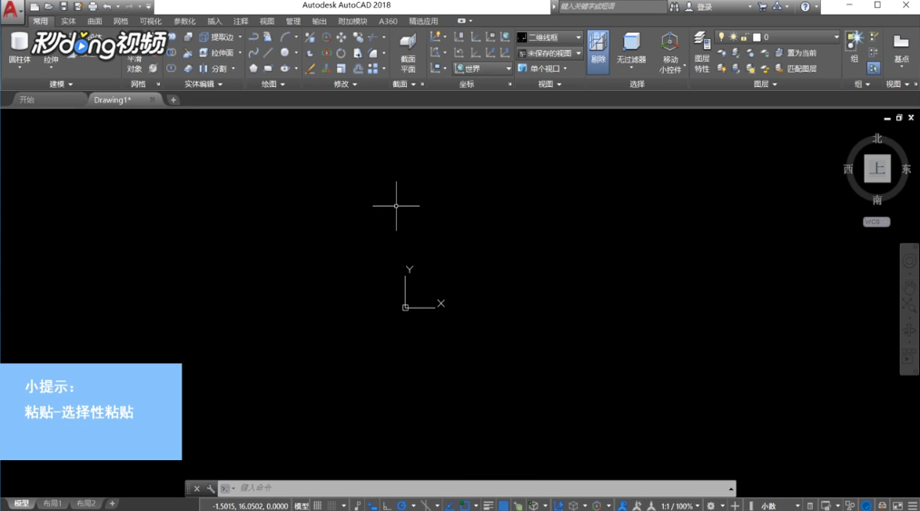Screen dimensions: 920x511
Task: Click the new drawing tab plus button
Action: pyautogui.click(x=173, y=100)
